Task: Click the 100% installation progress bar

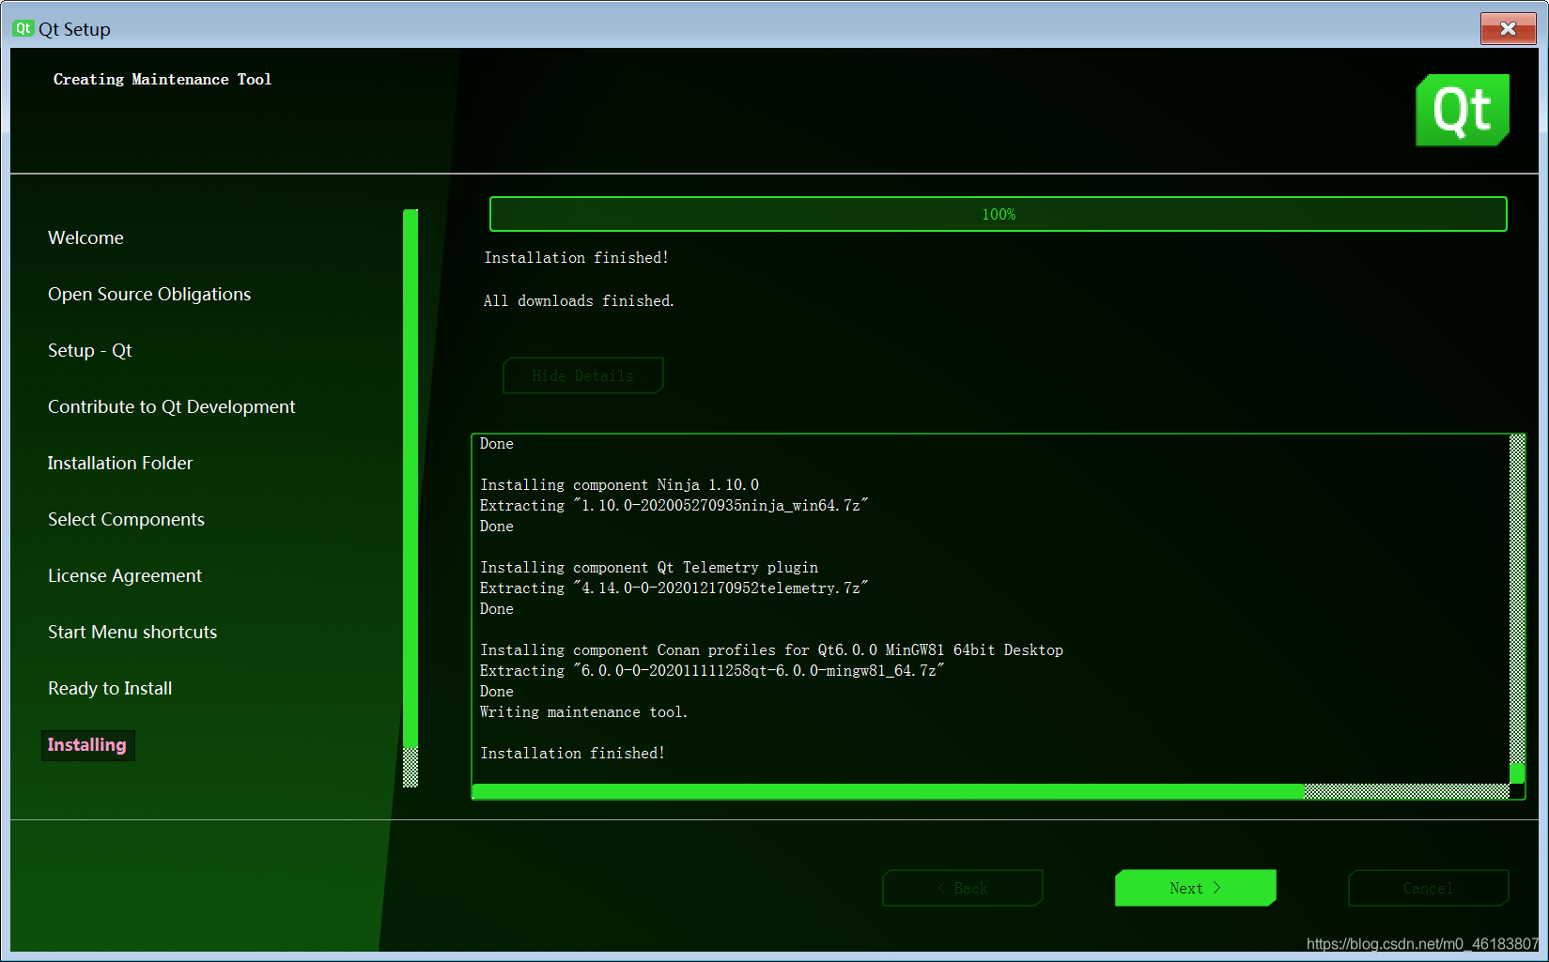Action: tap(999, 214)
